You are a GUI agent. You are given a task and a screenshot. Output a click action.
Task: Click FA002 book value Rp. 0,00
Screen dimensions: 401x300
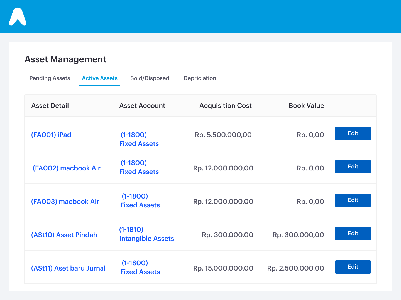pyautogui.click(x=310, y=168)
